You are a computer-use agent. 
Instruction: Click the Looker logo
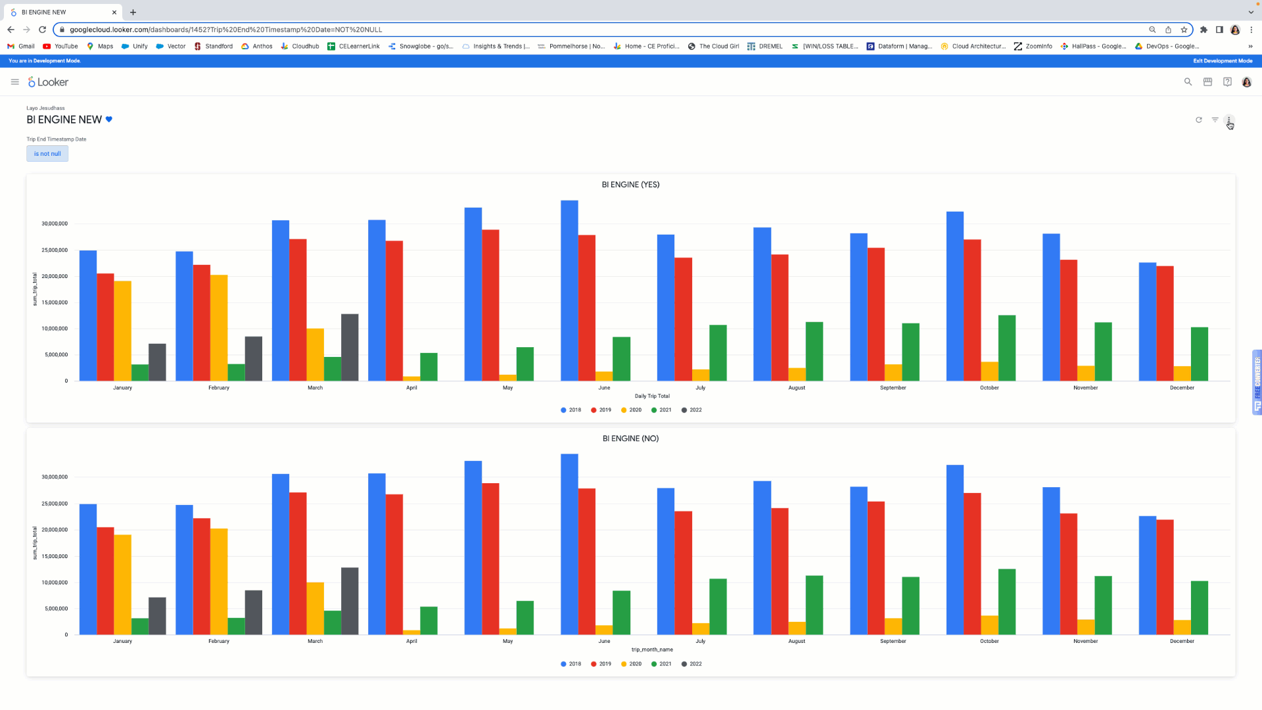(x=48, y=82)
